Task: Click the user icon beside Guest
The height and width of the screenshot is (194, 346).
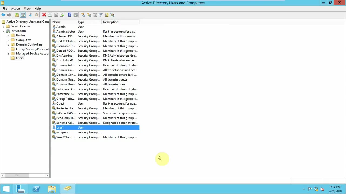Action: click(54, 103)
